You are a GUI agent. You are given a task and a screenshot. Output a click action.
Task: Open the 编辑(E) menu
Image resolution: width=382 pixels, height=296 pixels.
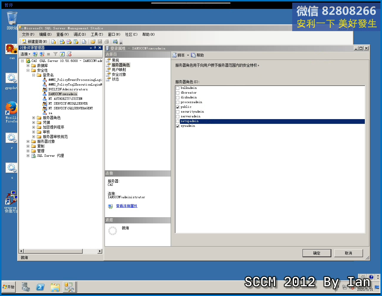pyautogui.click(x=45, y=34)
